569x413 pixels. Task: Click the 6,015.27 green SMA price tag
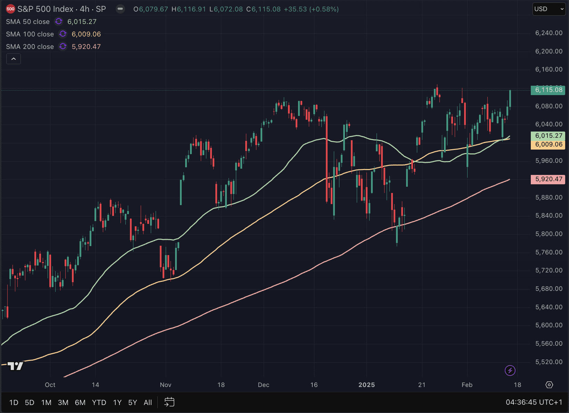[548, 136]
